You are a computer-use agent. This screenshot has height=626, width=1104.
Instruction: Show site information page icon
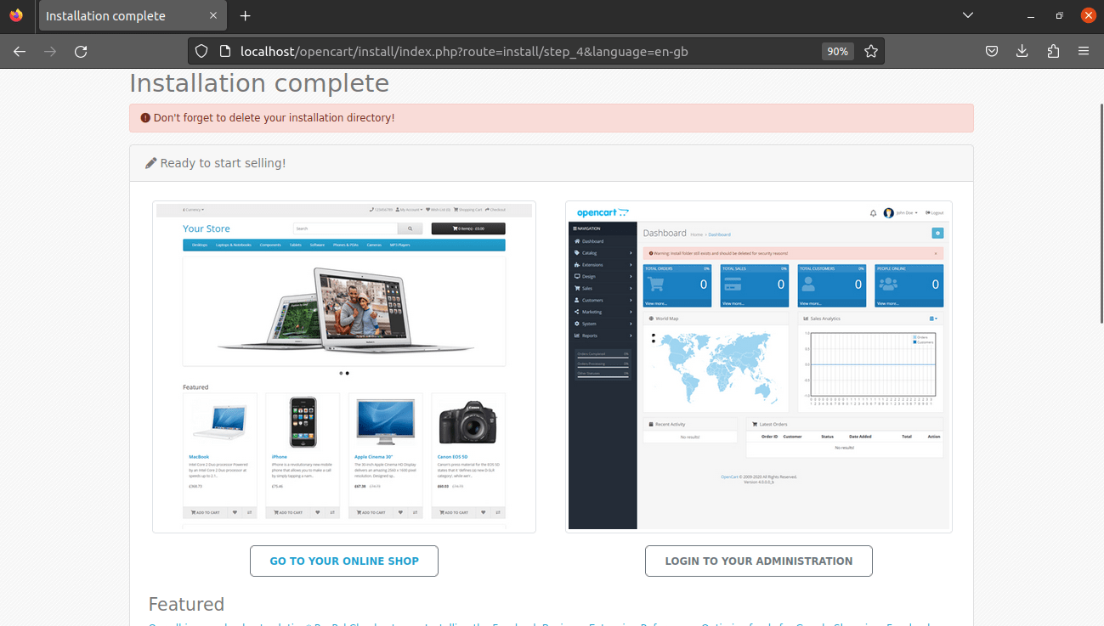pos(224,52)
